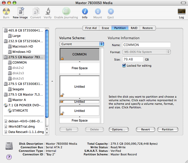Click the blue sidebar scrollbar

point(47,74)
